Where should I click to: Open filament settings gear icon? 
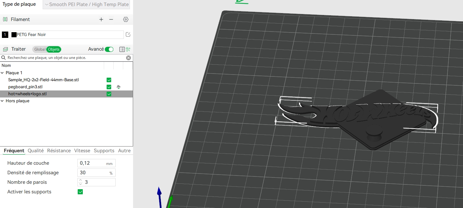pos(126,19)
